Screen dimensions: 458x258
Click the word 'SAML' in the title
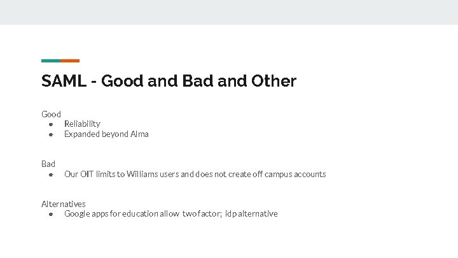pos(64,81)
